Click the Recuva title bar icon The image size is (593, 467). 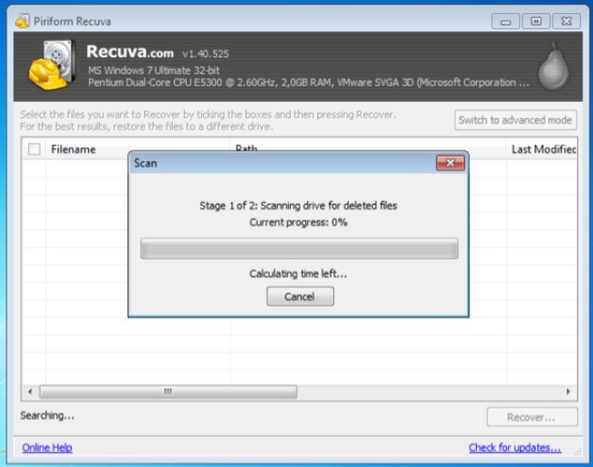[x=23, y=21]
